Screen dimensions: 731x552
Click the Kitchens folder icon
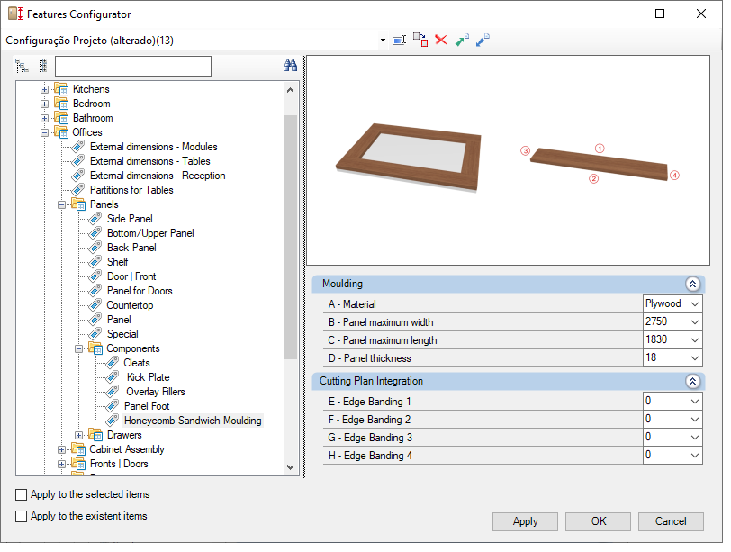[61, 89]
